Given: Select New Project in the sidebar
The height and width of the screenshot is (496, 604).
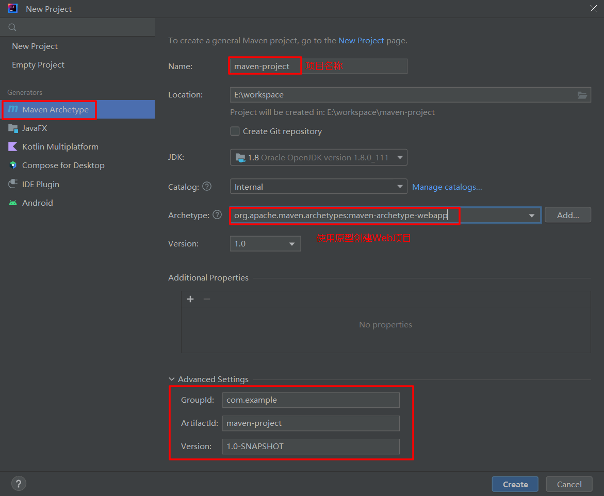Looking at the screenshot, I should 77,46.
